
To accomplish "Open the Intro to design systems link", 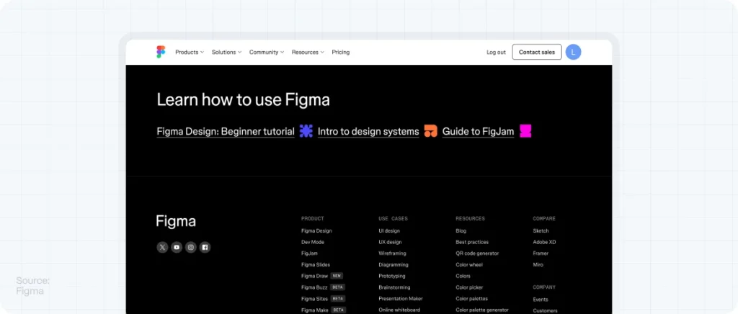I will [368, 132].
